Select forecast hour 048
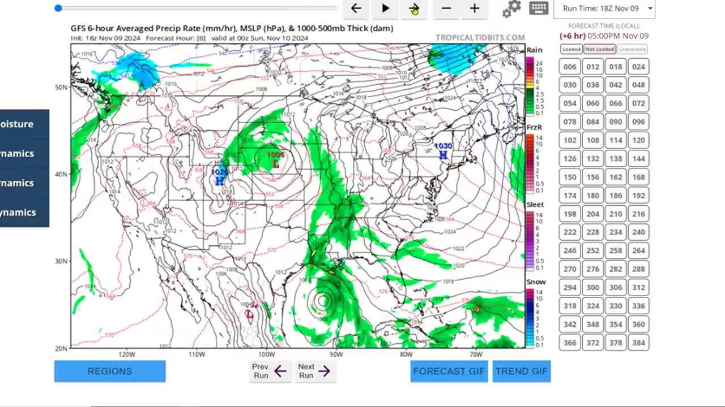Image resolution: width=725 pixels, height=407 pixels. 638,85
